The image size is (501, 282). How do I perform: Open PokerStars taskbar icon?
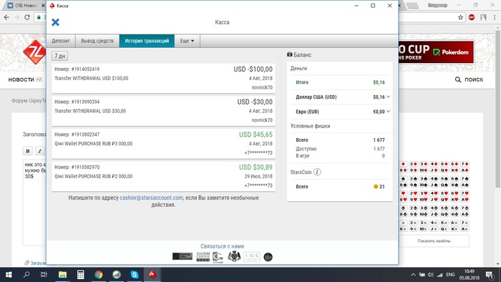click(x=152, y=275)
